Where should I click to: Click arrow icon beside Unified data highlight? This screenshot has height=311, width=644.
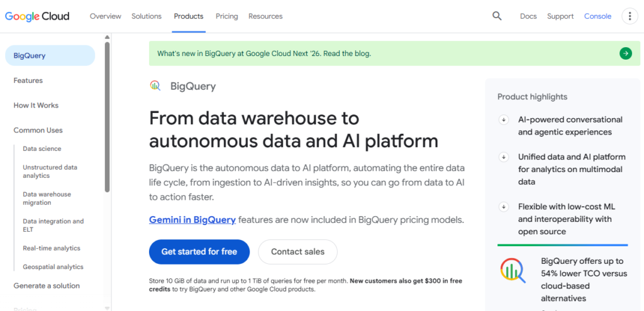click(504, 157)
